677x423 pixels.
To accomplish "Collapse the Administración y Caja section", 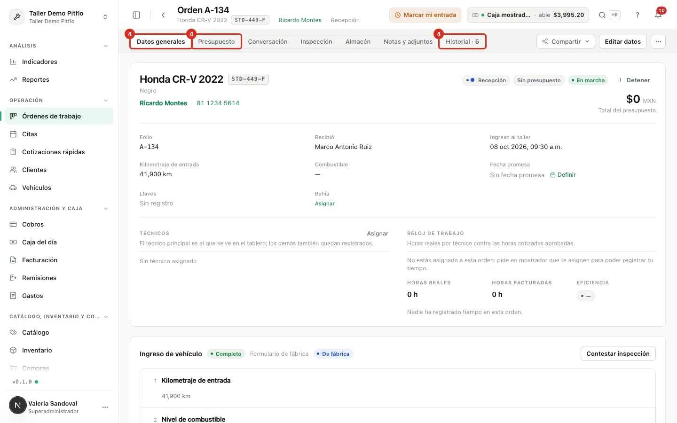I will (105, 209).
